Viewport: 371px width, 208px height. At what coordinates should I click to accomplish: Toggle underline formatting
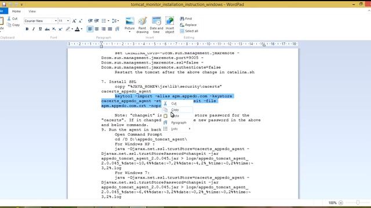[40, 29]
